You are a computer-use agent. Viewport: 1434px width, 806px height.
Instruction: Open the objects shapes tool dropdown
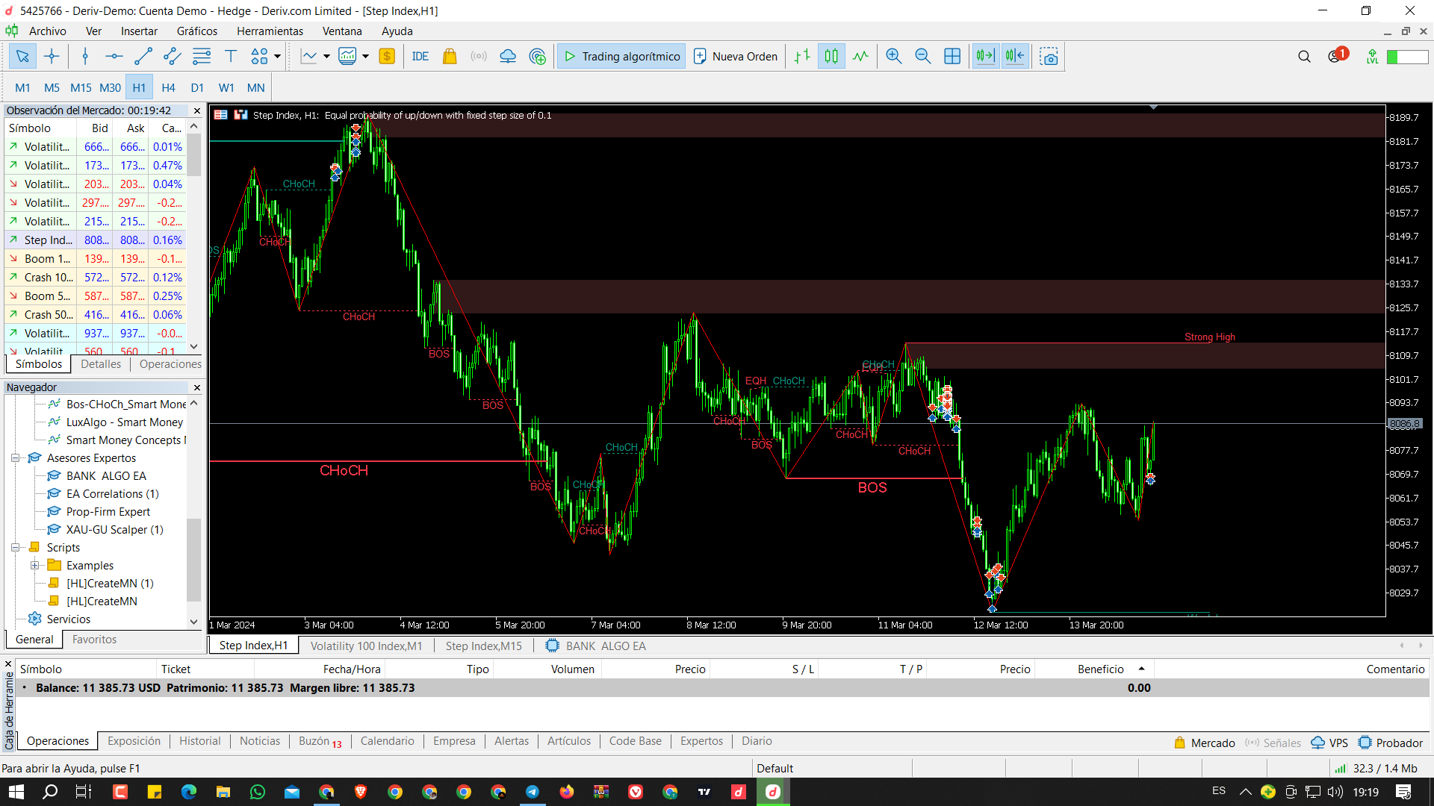click(277, 57)
